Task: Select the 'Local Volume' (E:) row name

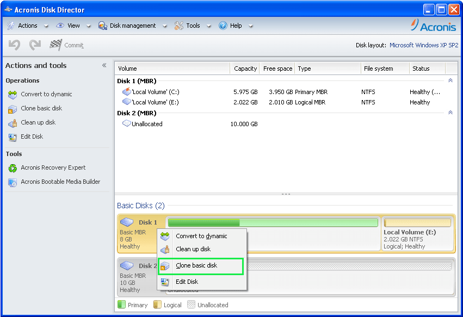Action: point(155,102)
